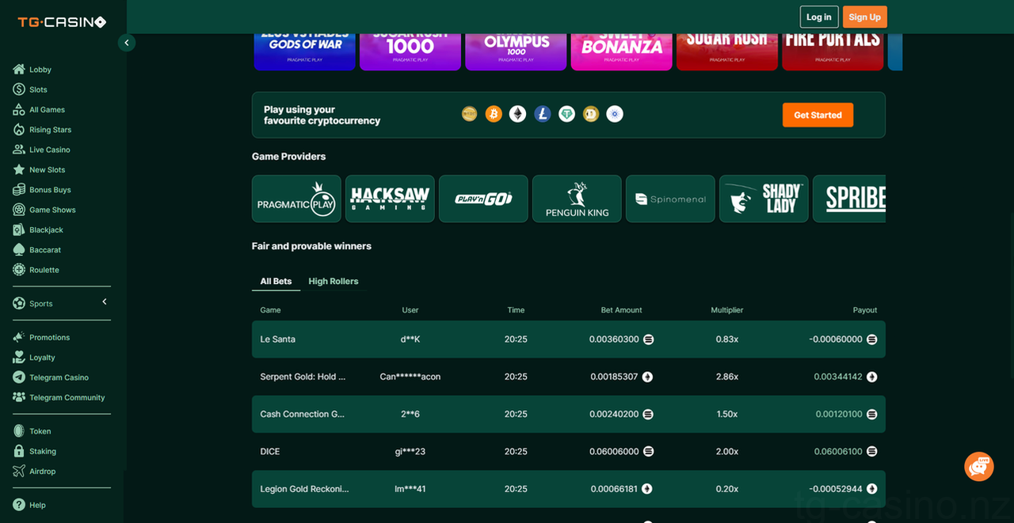The height and width of the screenshot is (523, 1014).
Task: Open Blackjack cards icon
Action: coord(19,229)
